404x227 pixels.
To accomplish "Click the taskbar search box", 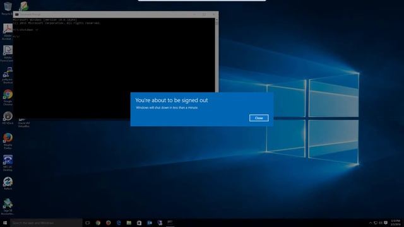I will [46, 223].
